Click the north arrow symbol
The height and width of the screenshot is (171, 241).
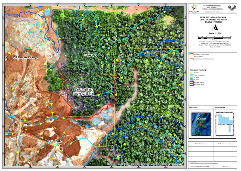[215, 28]
